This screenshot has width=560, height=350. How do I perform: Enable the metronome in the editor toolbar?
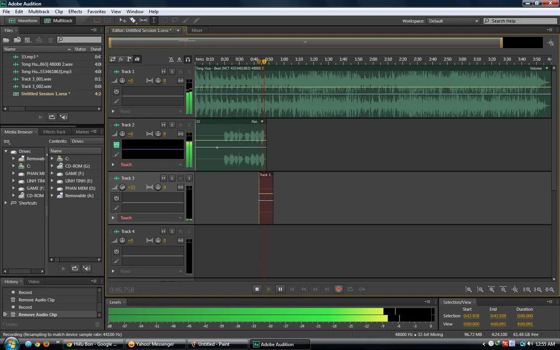pos(171,59)
